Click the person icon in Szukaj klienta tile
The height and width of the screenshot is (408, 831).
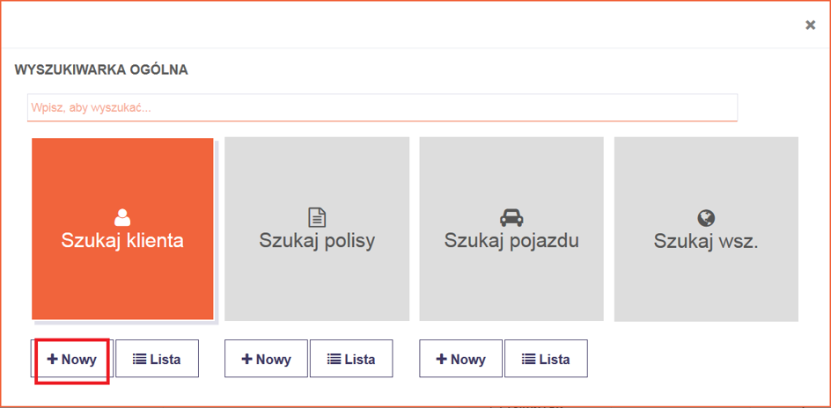[x=122, y=216]
